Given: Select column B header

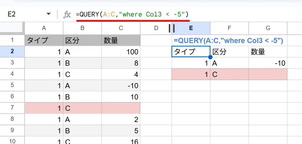Looking at the screenshot, I should point(83,28).
